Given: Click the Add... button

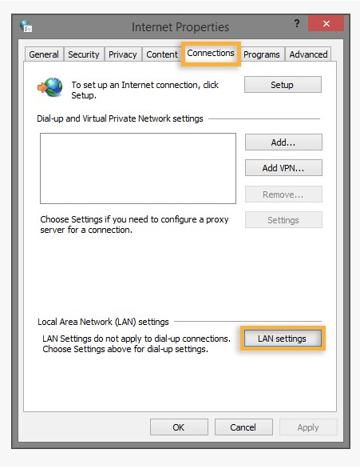Looking at the screenshot, I should [283, 142].
